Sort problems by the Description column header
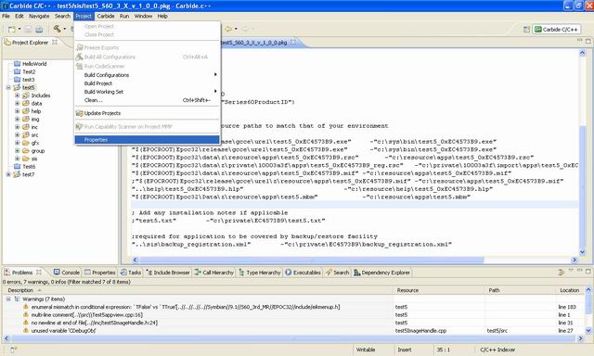Image resolution: width=594 pixels, height=356 pixels. click(197, 290)
